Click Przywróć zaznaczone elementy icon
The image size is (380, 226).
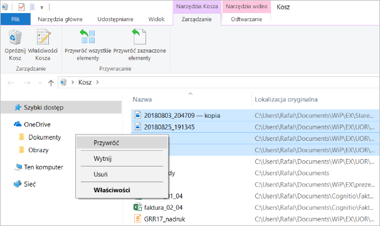point(139,36)
